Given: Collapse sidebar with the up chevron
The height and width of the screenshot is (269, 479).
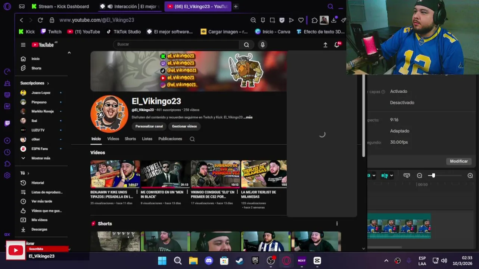Looking at the screenshot, I should tap(69, 53).
